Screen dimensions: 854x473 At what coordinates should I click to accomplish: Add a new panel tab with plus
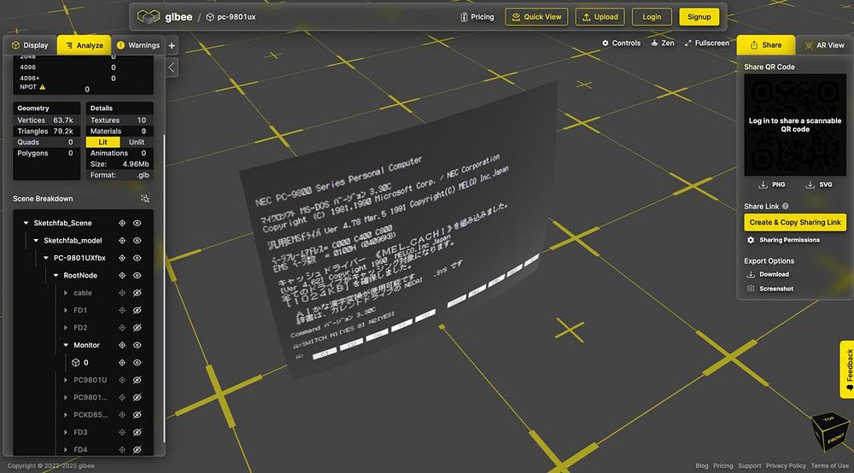click(172, 46)
